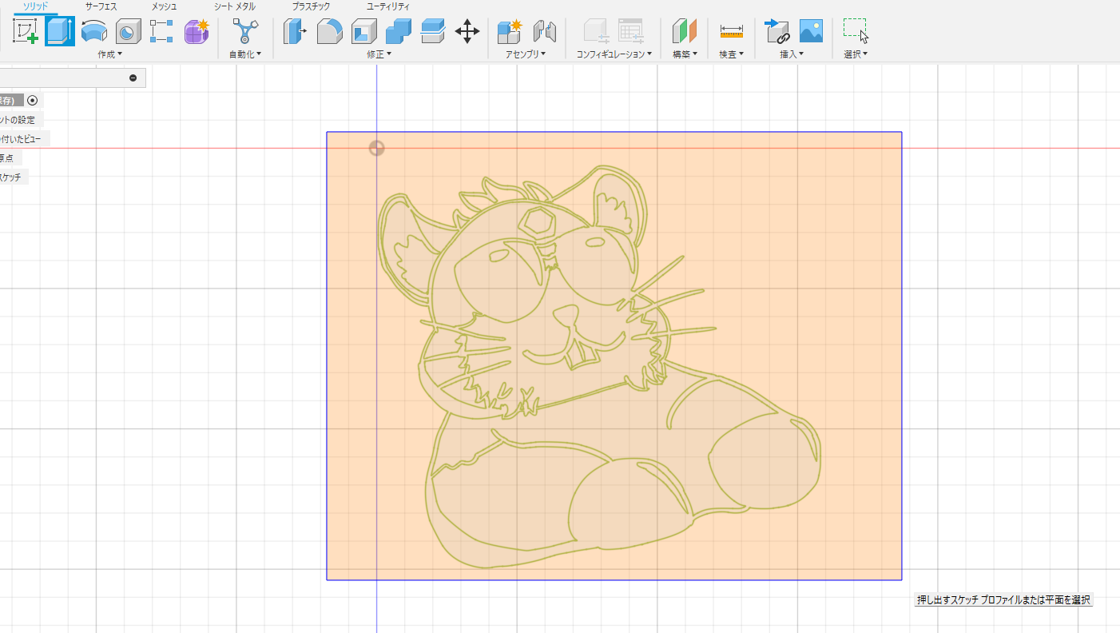Choose the Rectangular Pattern tool
Screen dimensions: 1120x633
pyautogui.click(x=161, y=32)
